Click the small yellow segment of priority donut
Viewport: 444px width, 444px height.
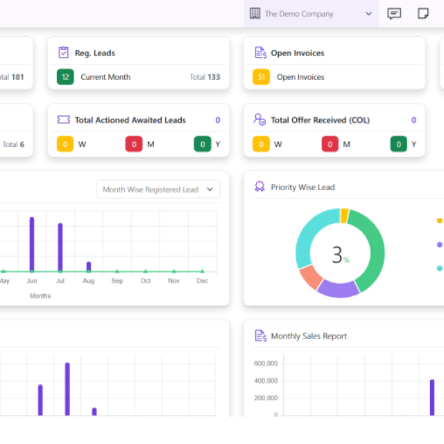(344, 216)
